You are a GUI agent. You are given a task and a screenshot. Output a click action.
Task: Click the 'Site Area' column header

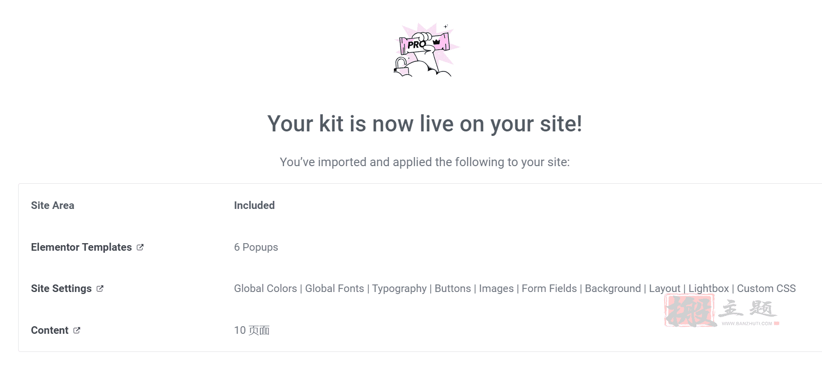coord(52,205)
